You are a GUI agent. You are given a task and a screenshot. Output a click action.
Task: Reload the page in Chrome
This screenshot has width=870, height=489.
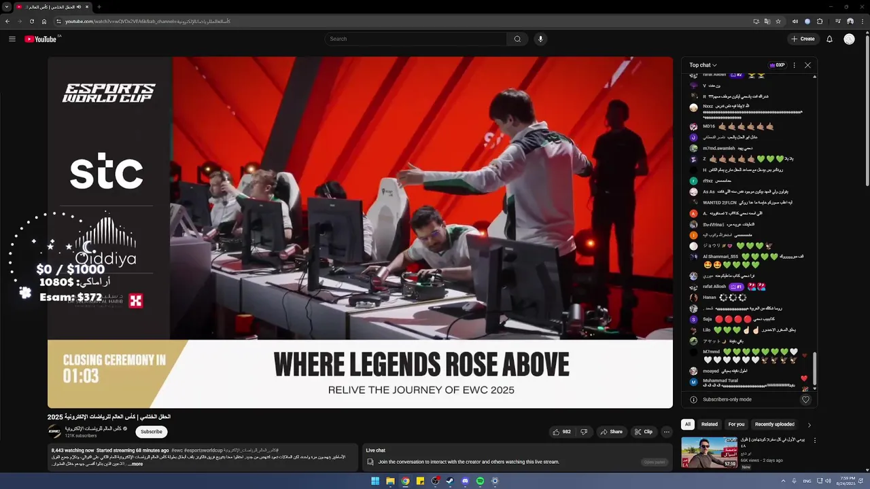click(x=31, y=21)
